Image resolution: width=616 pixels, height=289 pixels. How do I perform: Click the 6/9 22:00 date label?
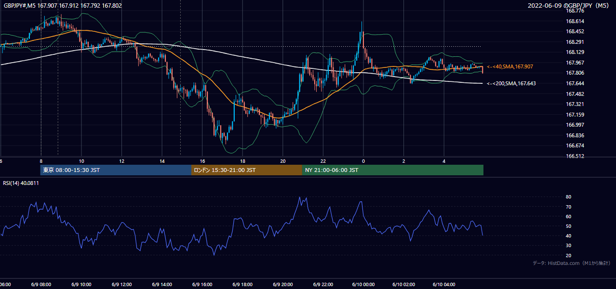pos(323,284)
